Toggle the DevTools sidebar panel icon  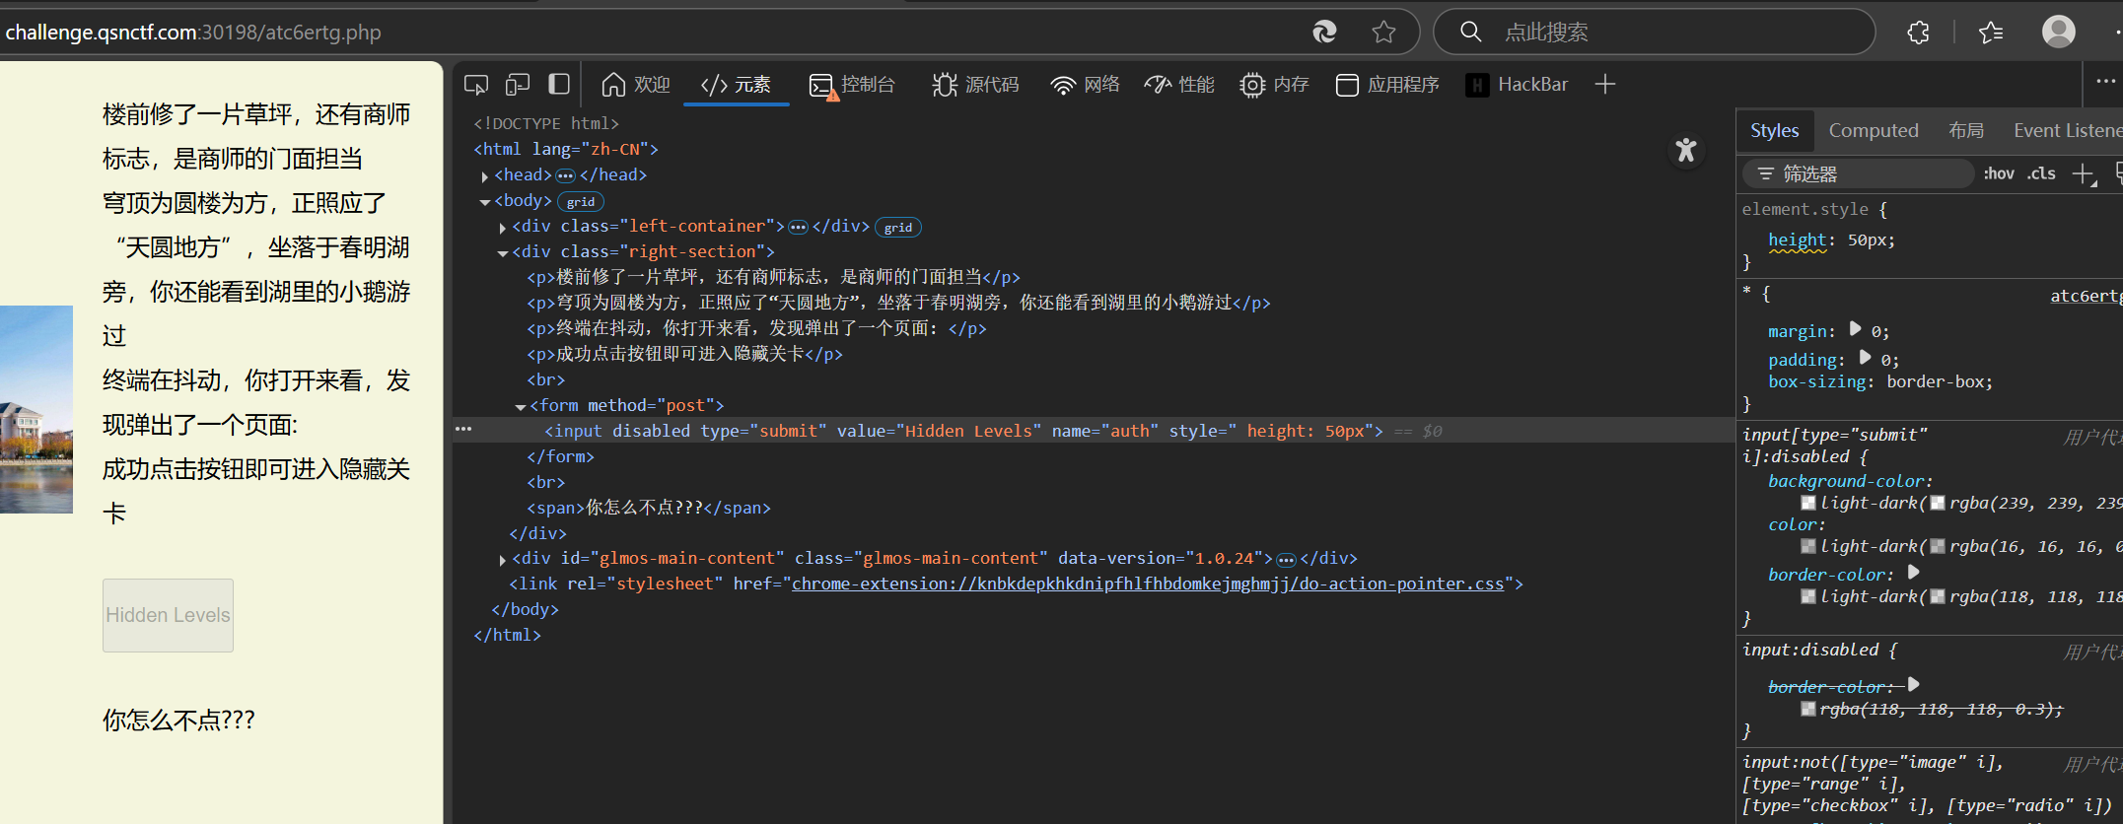click(559, 85)
